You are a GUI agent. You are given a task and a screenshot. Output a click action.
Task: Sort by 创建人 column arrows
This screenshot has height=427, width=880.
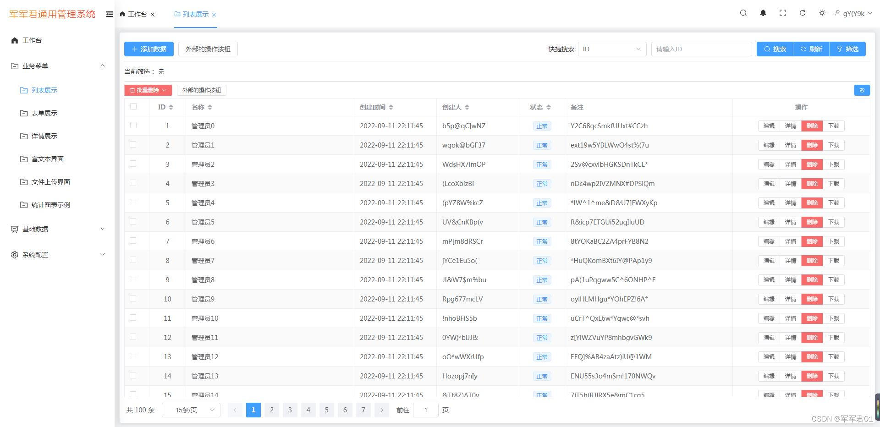(467, 107)
